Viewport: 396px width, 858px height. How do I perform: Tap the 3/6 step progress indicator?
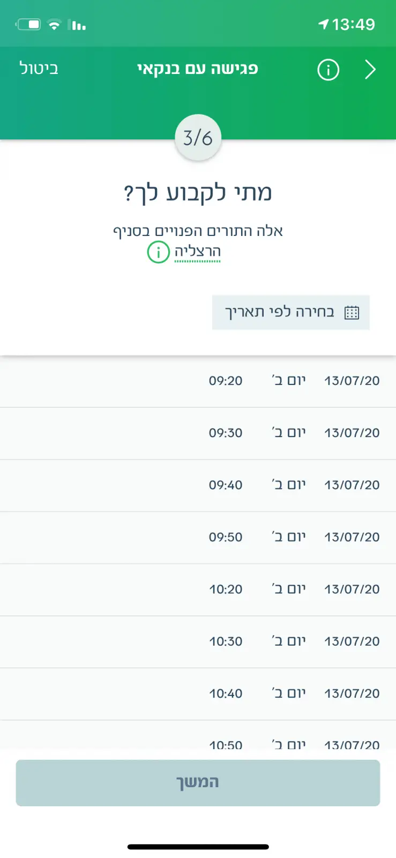pyautogui.click(x=198, y=138)
